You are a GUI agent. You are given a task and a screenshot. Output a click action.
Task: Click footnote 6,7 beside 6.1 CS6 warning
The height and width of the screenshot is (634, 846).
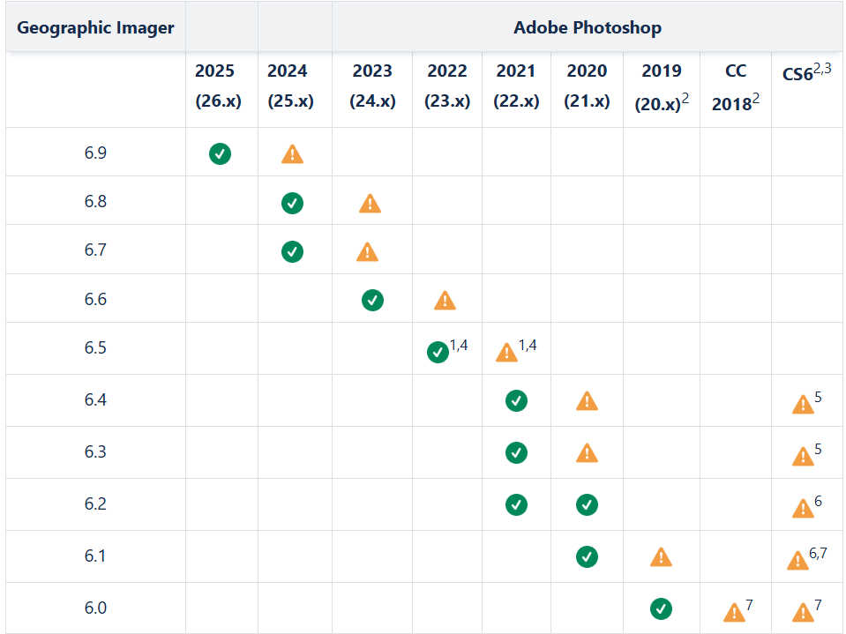pyautogui.click(x=818, y=553)
